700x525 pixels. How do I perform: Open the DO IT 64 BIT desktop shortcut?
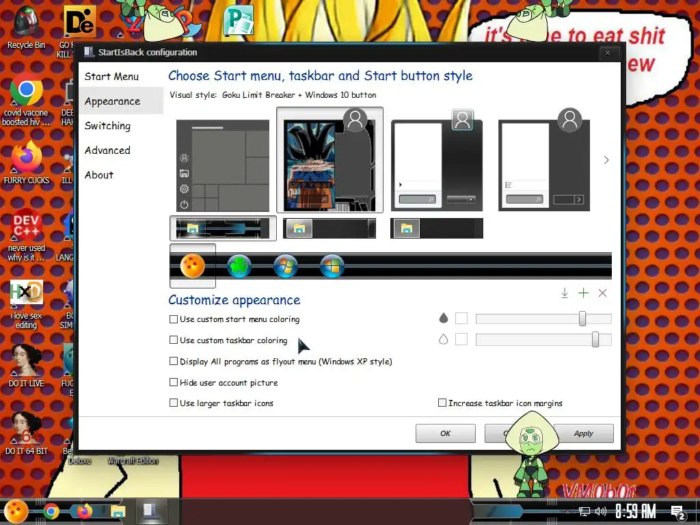(x=27, y=433)
